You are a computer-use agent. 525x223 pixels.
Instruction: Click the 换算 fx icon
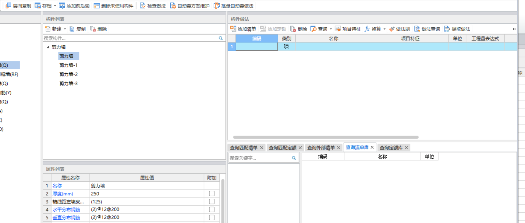tap(367, 29)
